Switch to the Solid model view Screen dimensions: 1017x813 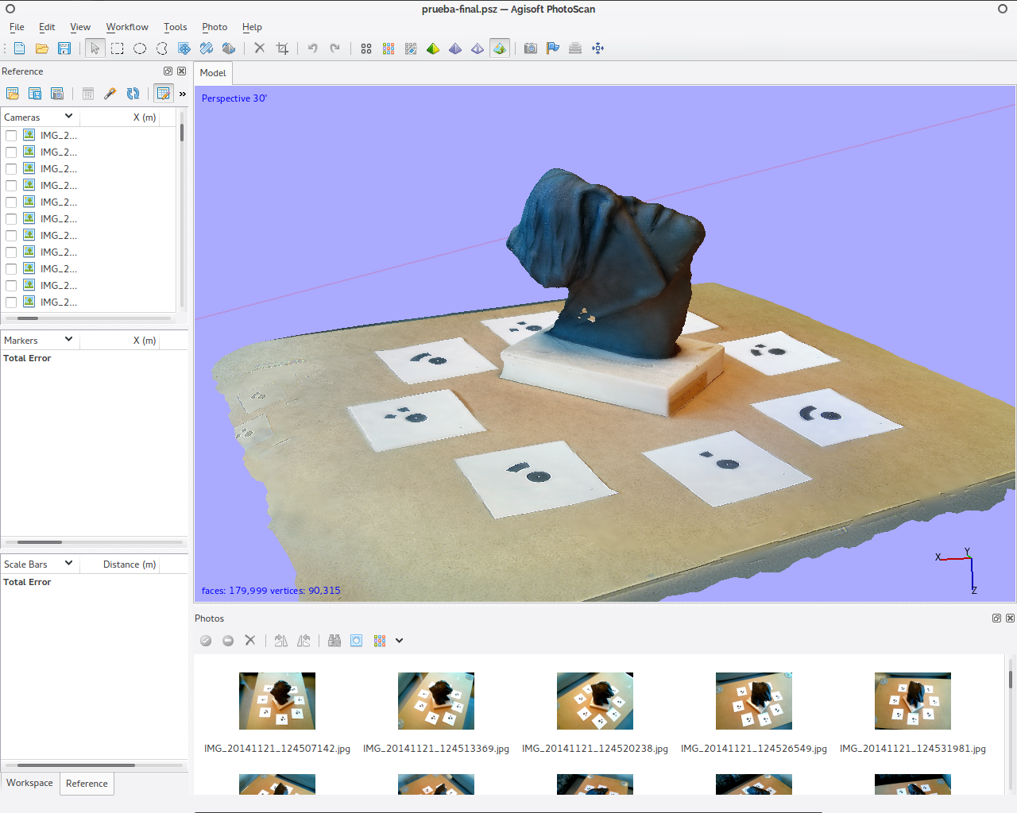pyautogui.click(x=455, y=48)
